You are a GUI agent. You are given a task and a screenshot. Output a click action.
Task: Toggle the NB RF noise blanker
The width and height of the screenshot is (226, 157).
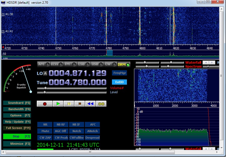coord(61,124)
